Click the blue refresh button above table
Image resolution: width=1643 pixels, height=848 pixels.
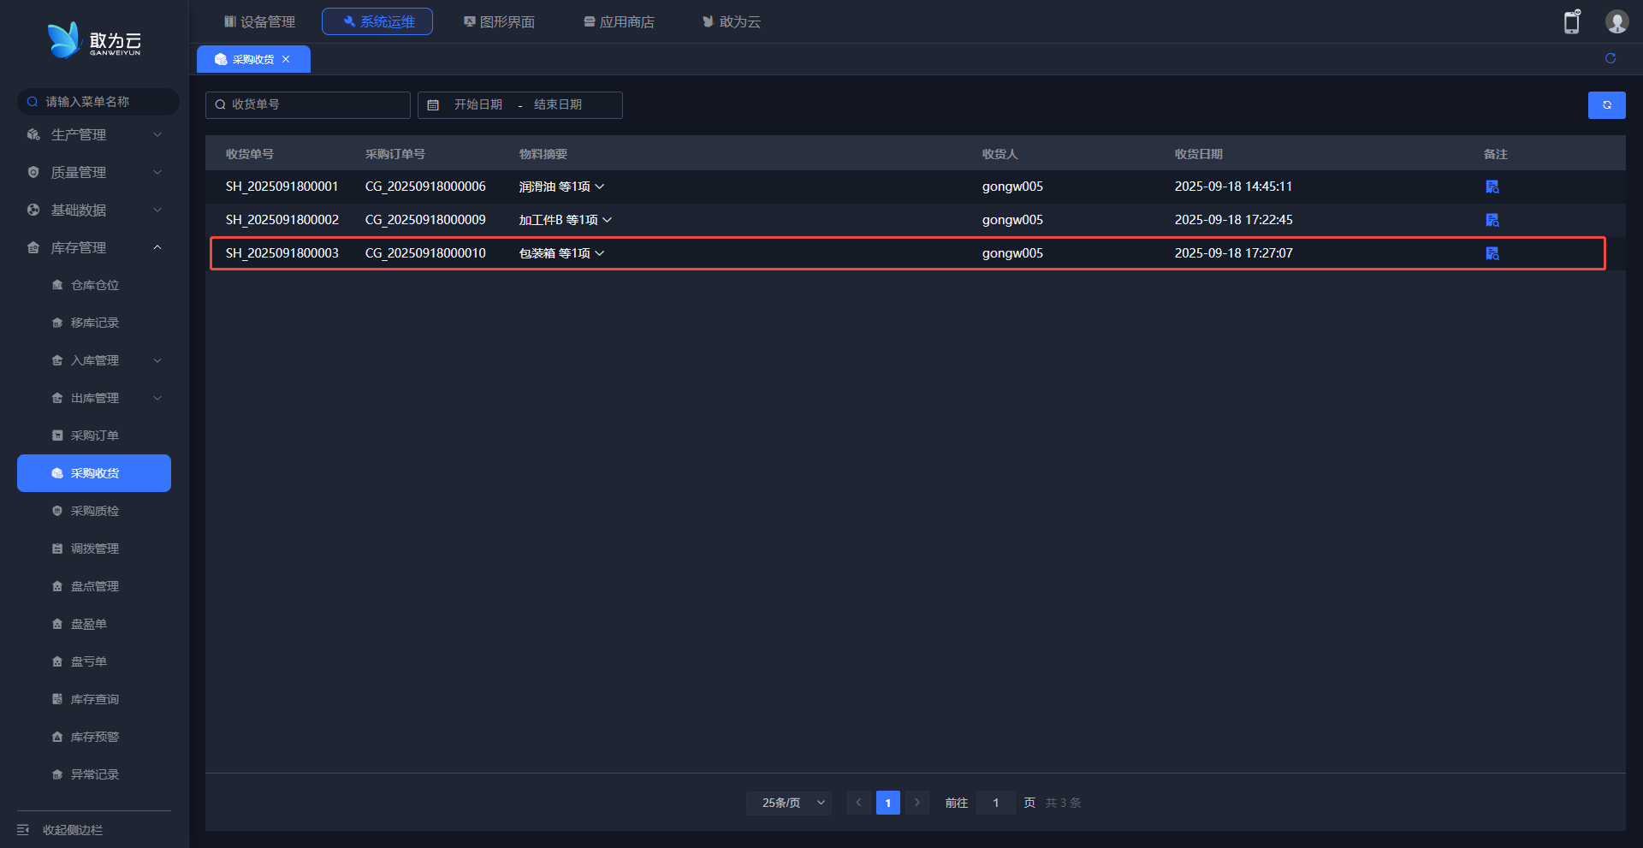click(1606, 105)
